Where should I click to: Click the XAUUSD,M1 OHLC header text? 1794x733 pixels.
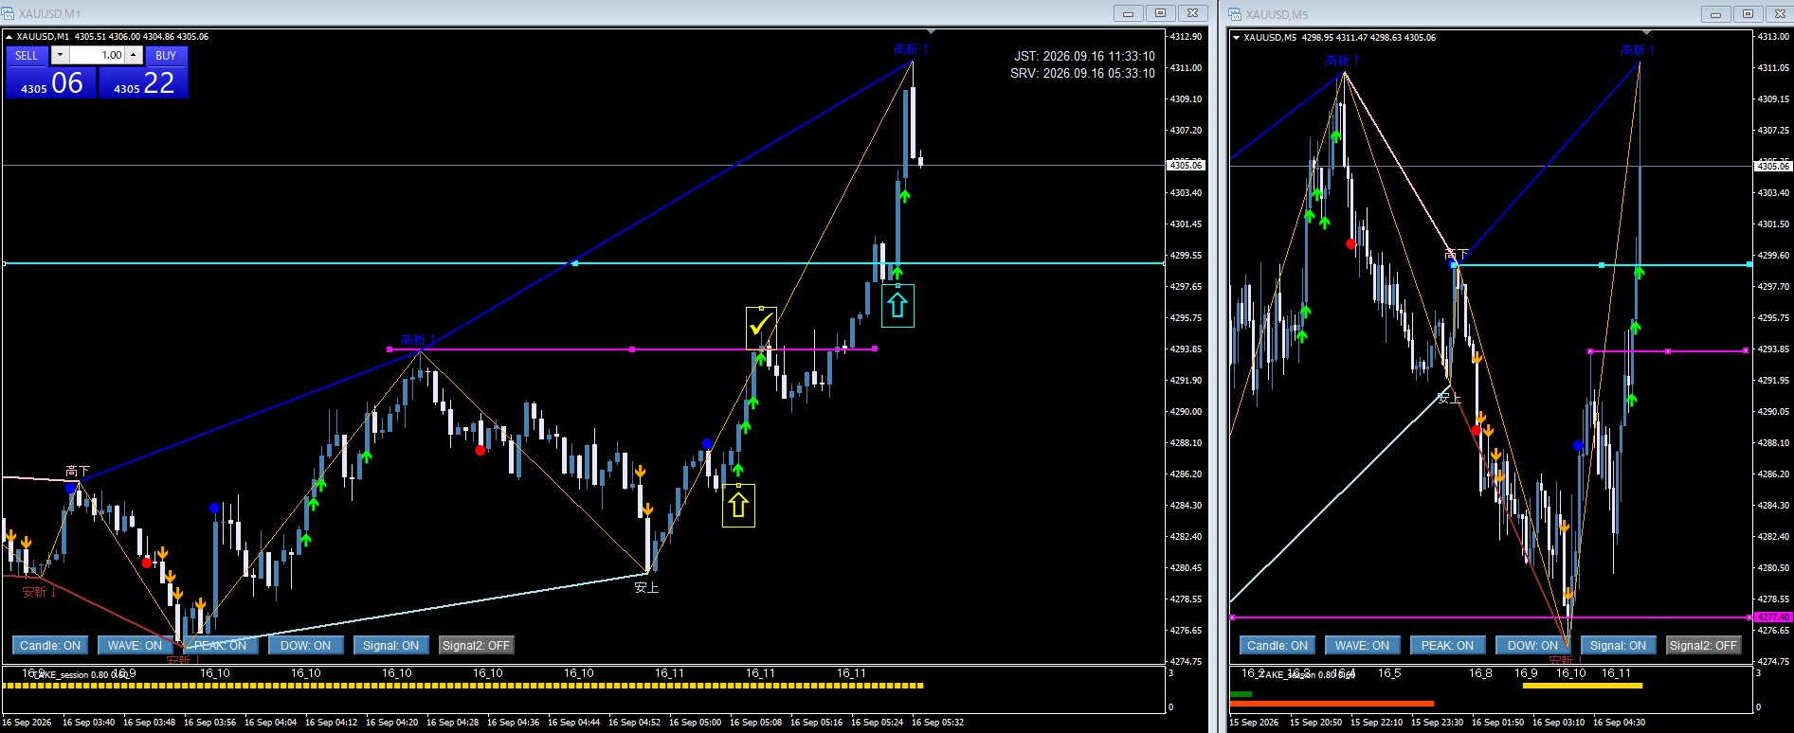(113, 37)
